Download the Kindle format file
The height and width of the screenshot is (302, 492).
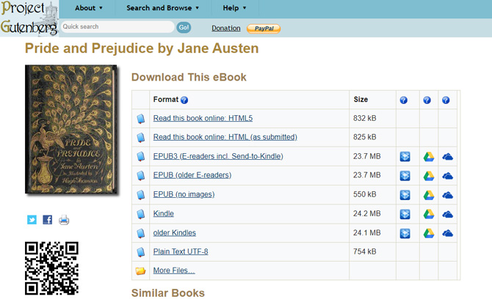point(164,213)
